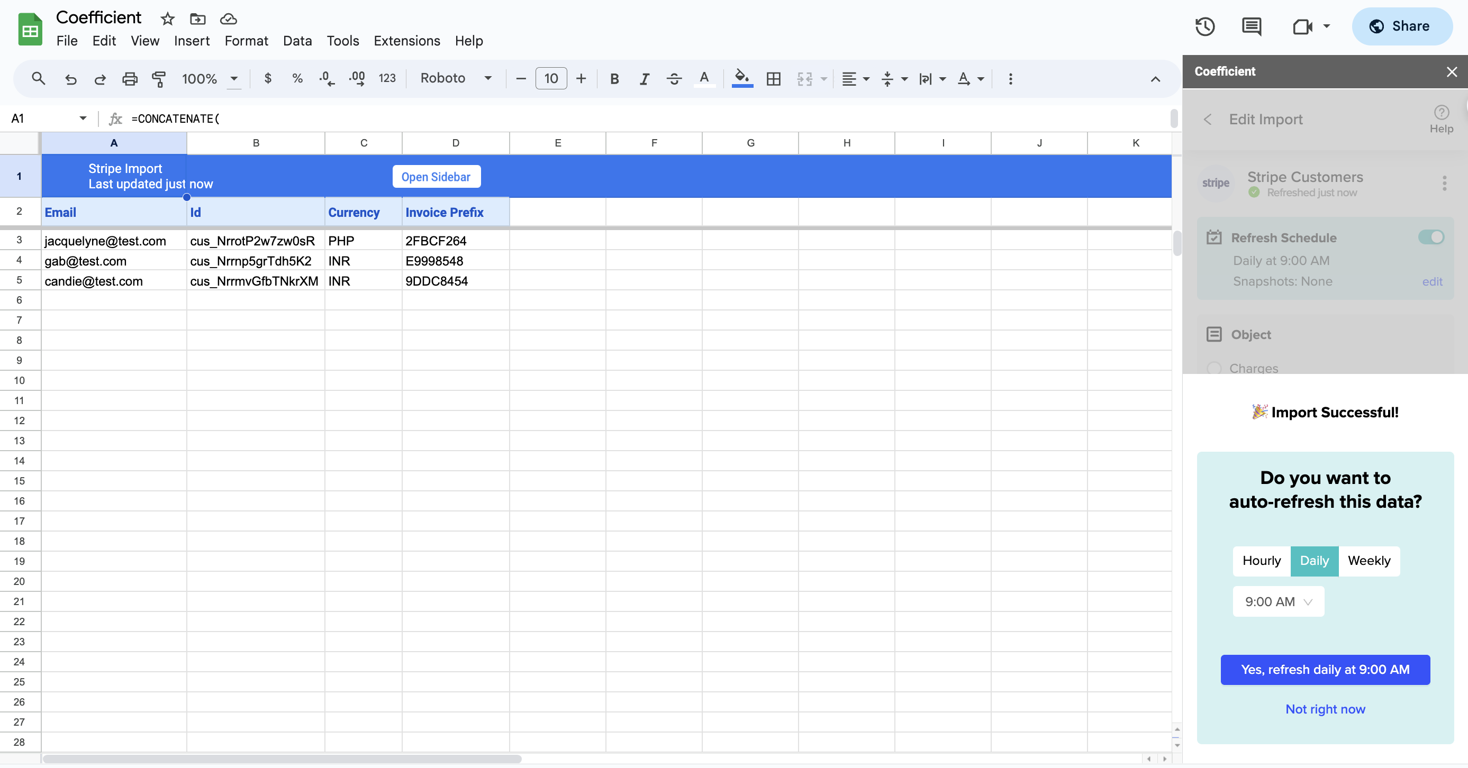This screenshot has width=1468, height=768.
Task: Toggle italic formatting
Action: pos(644,79)
